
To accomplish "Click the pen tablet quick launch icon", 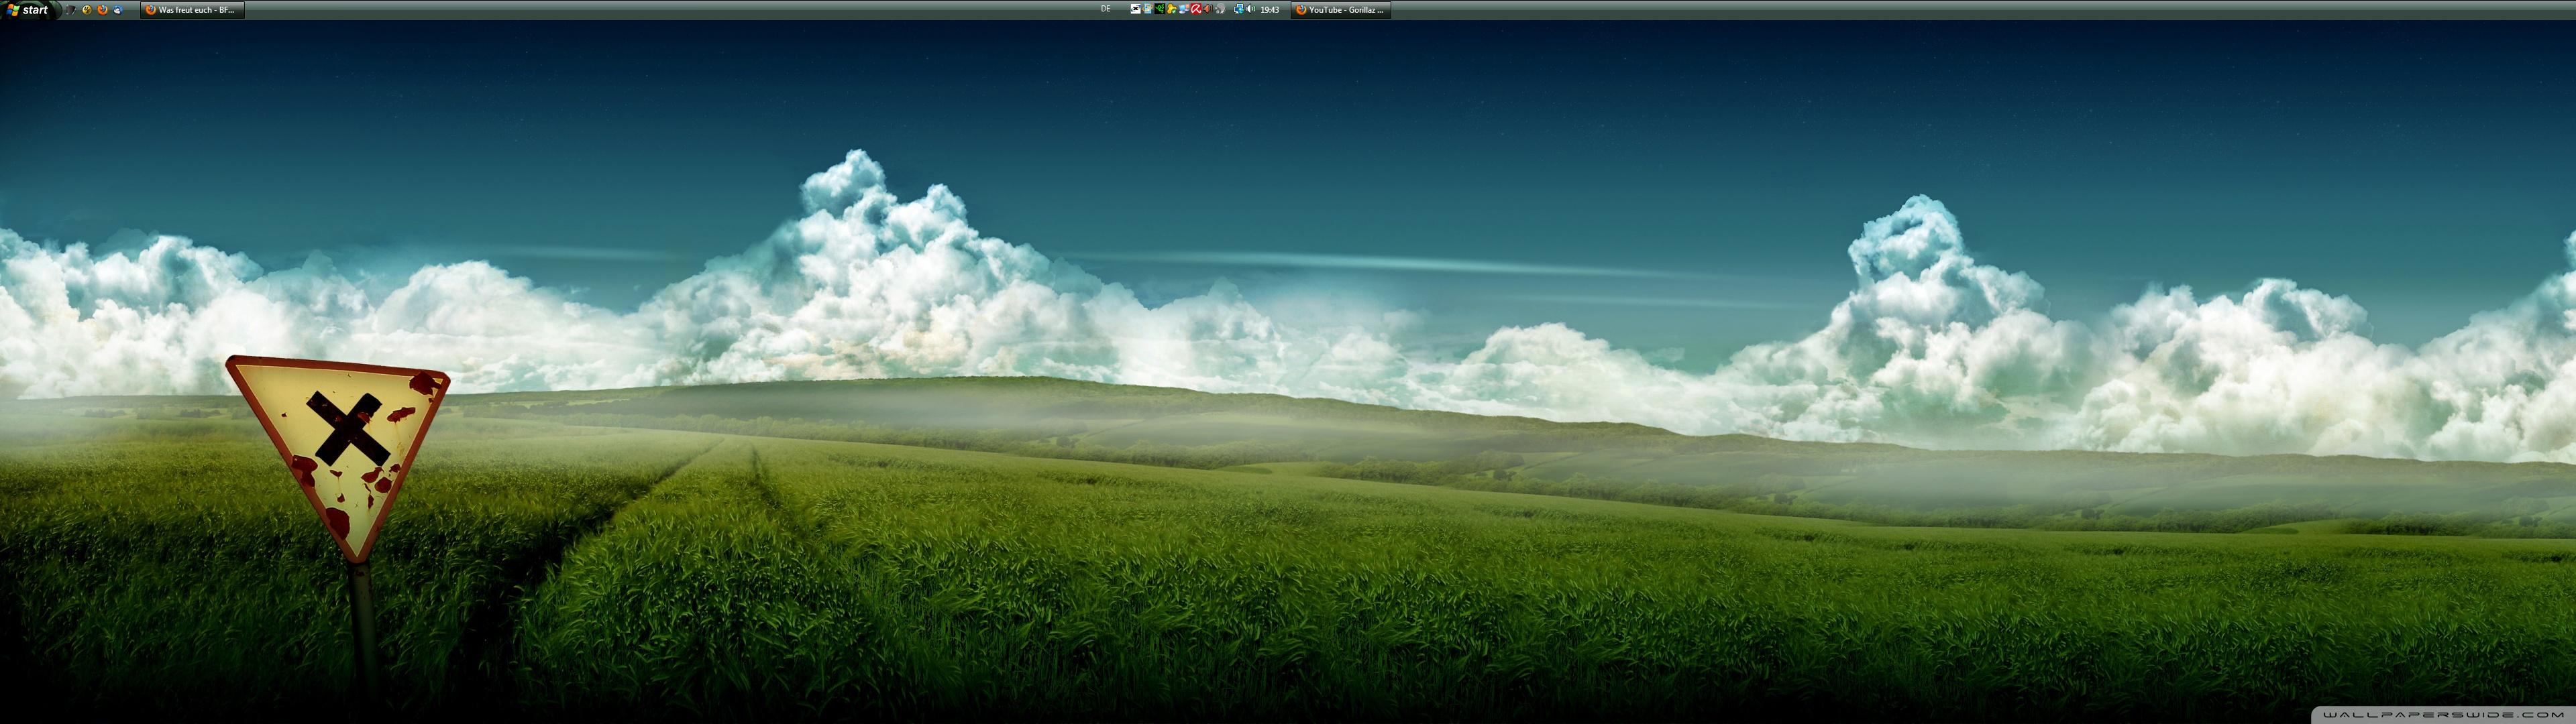I will [x=71, y=10].
